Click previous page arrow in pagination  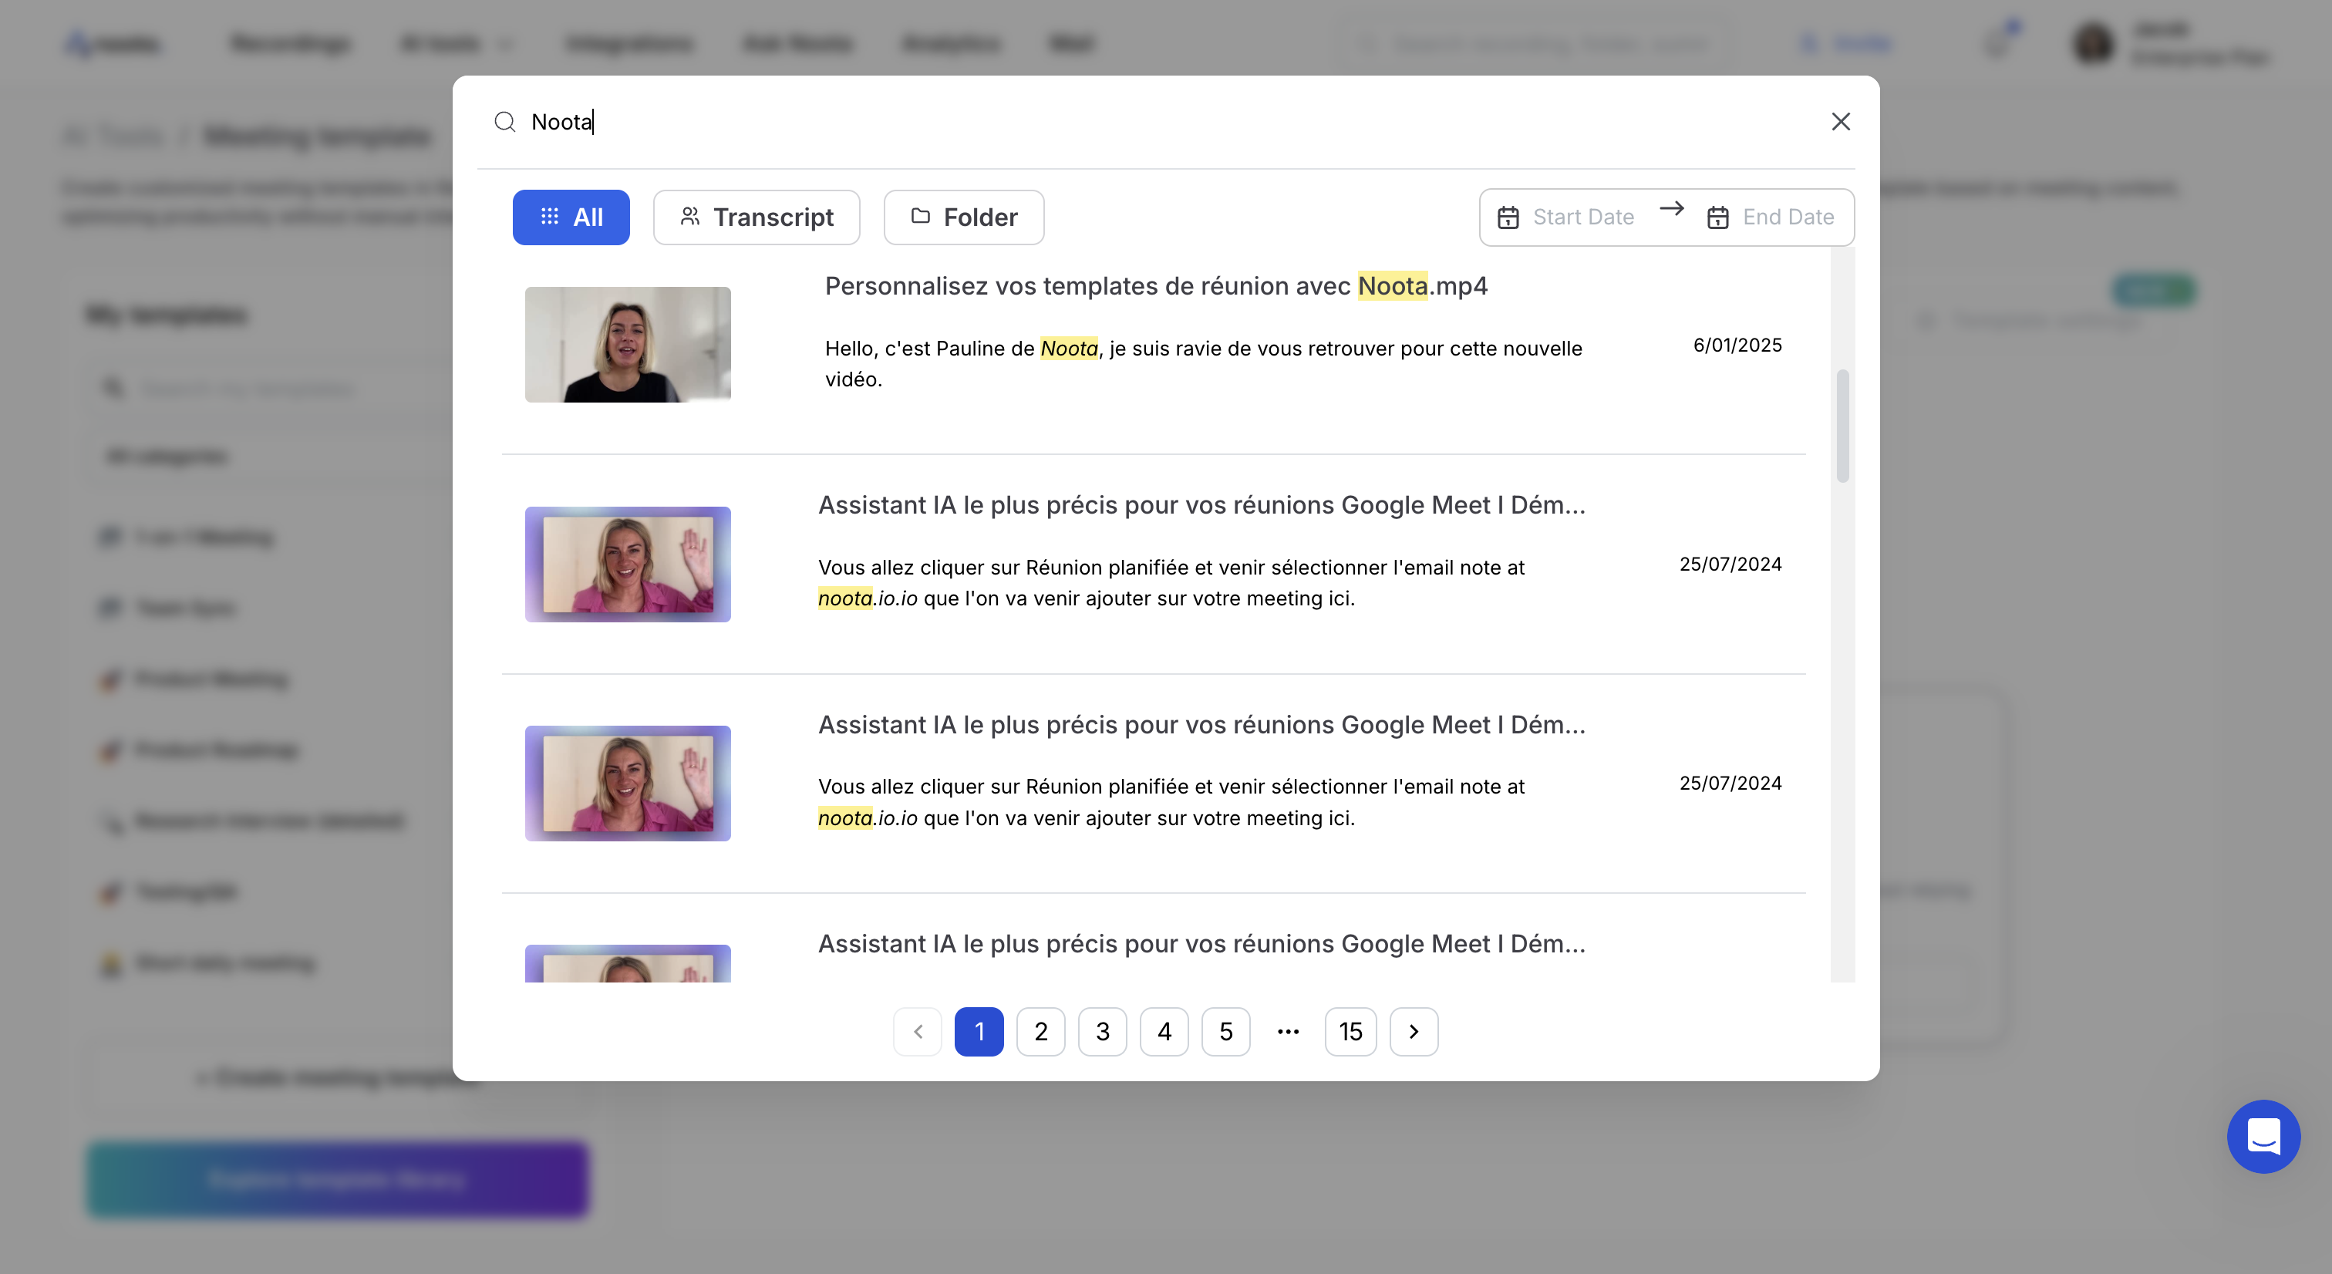pyautogui.click(x=917, y=1031)
